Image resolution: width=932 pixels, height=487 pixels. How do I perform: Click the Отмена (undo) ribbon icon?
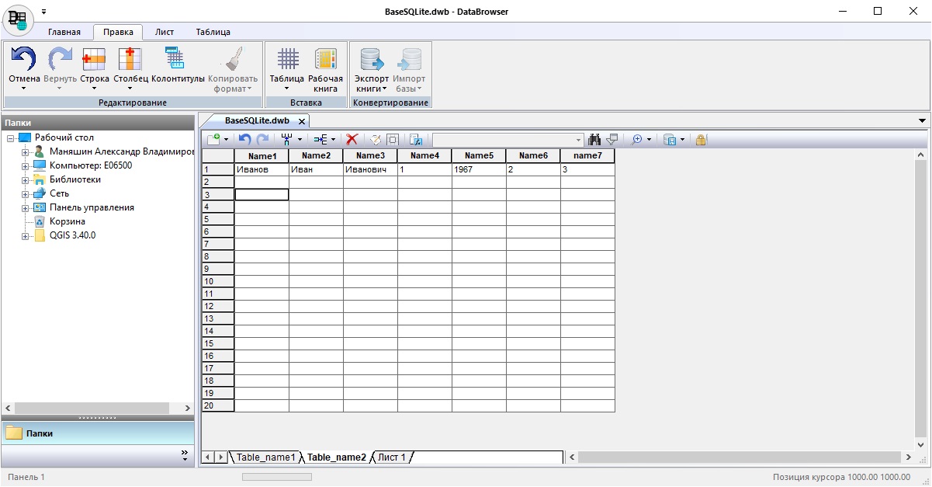coord(23,60)
